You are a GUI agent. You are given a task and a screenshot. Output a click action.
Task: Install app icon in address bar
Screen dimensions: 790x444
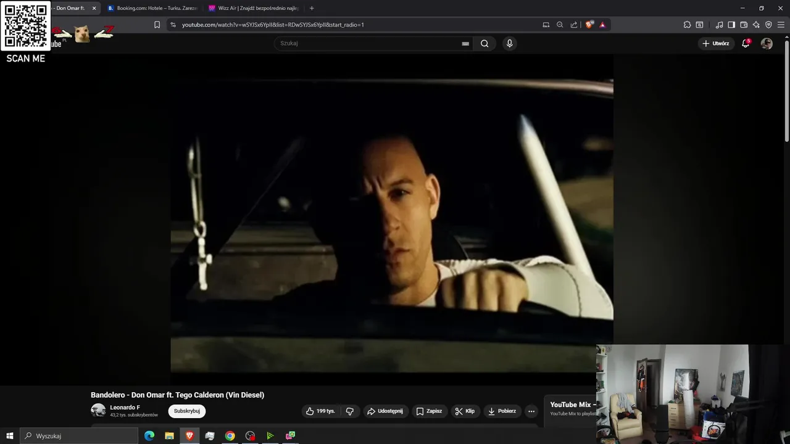pos(546,25)
